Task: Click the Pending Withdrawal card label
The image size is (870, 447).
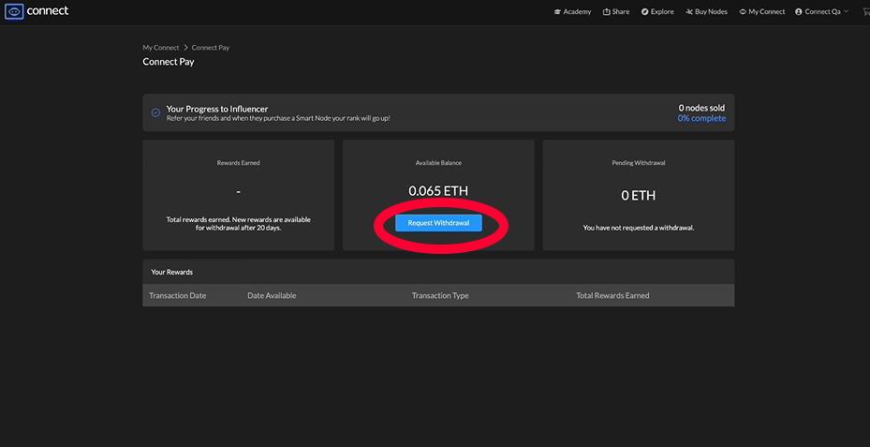Action: pos(639,163)
